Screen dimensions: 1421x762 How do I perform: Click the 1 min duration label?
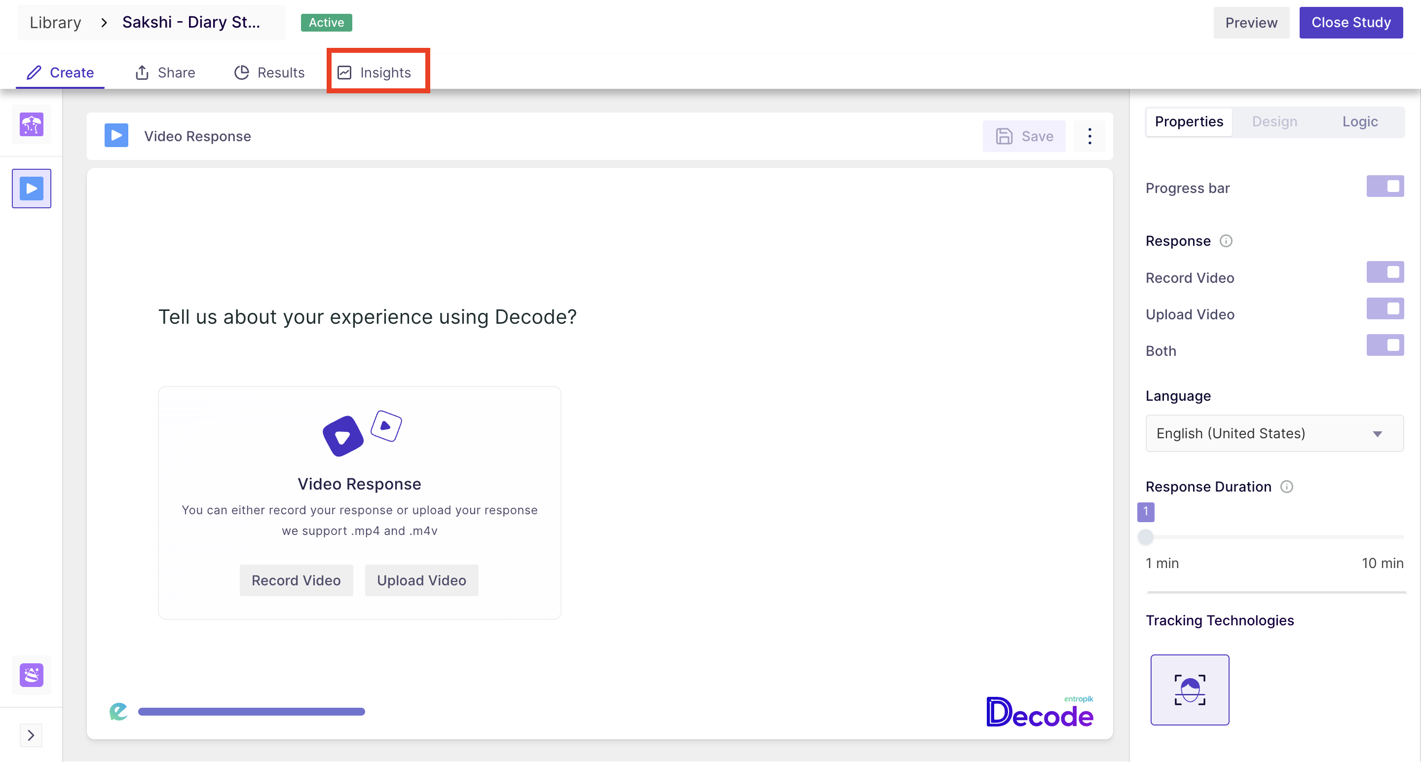pyautogui.click(x=1162, y=563)
